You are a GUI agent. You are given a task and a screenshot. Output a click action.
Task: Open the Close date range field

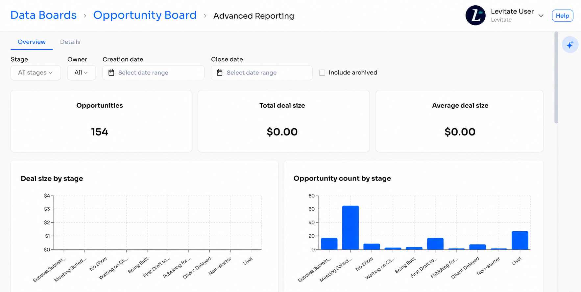261,73
